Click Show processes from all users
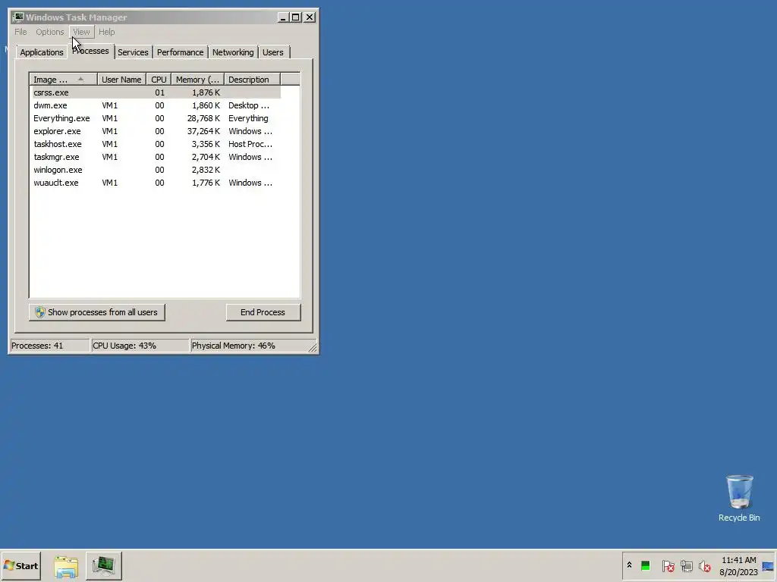 point(96,312)
